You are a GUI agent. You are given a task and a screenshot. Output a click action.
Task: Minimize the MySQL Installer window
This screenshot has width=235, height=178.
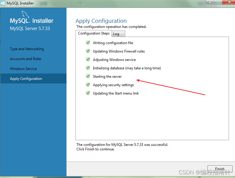[210, 2]
